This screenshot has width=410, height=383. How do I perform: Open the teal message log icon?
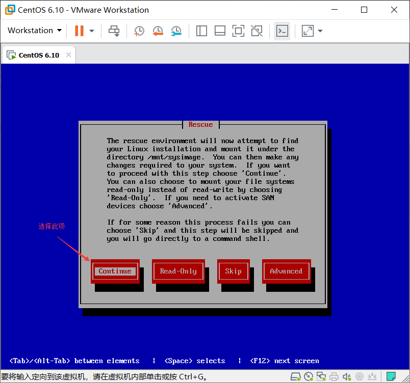pos(391,376)
